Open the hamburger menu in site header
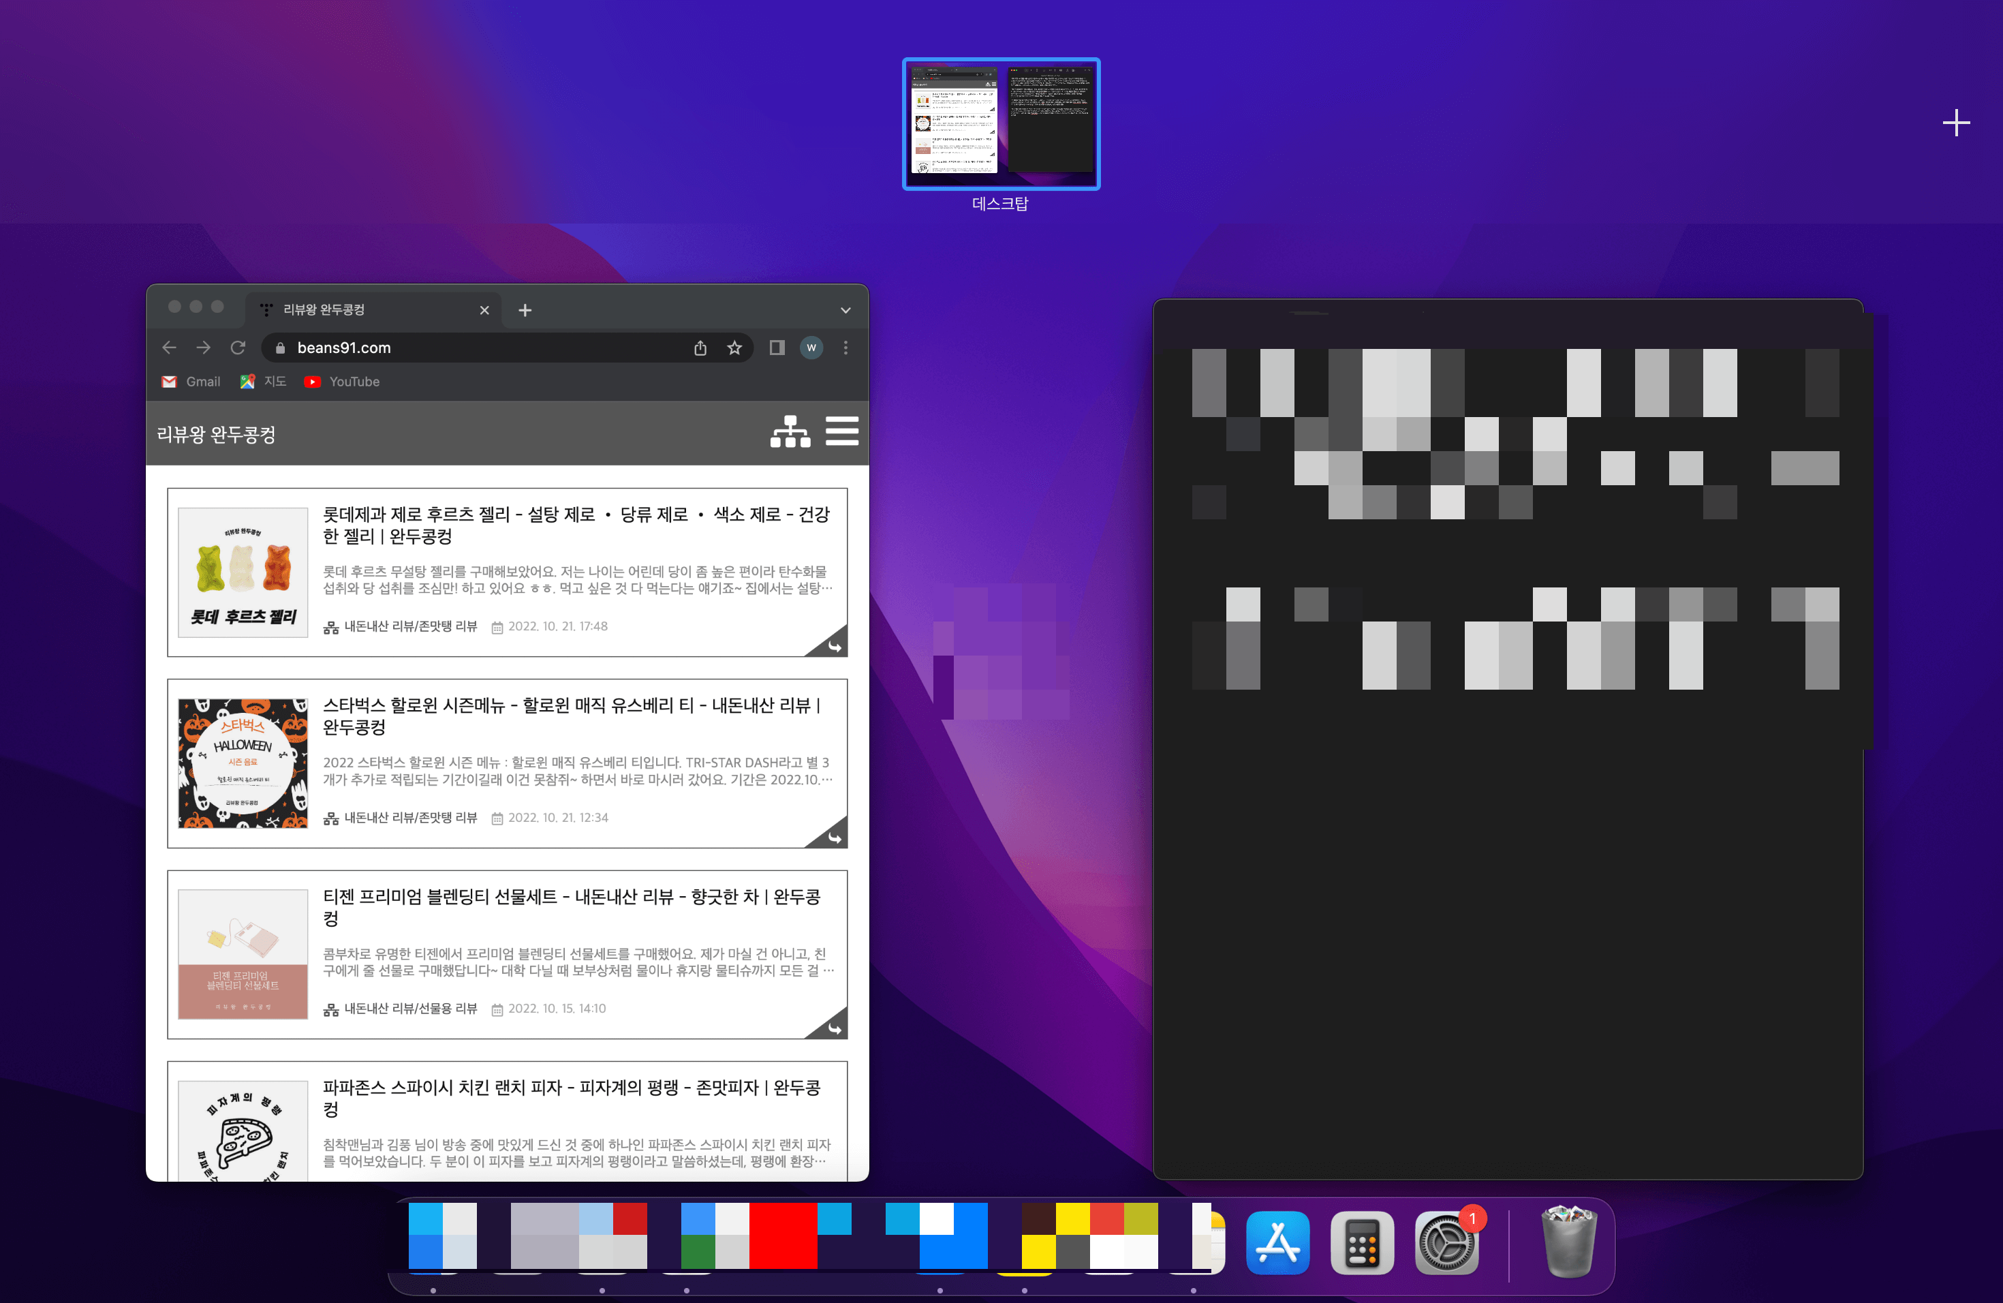Image resolution: width=2003 pixels, height=1303 pixels. [x=841, y=430]
